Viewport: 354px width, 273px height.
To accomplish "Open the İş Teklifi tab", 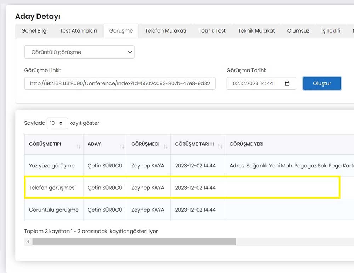I will [x=331, y=31].
